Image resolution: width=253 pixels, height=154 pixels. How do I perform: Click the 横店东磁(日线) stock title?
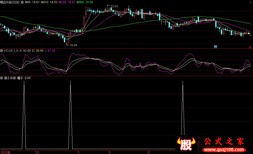coord(9,2)
